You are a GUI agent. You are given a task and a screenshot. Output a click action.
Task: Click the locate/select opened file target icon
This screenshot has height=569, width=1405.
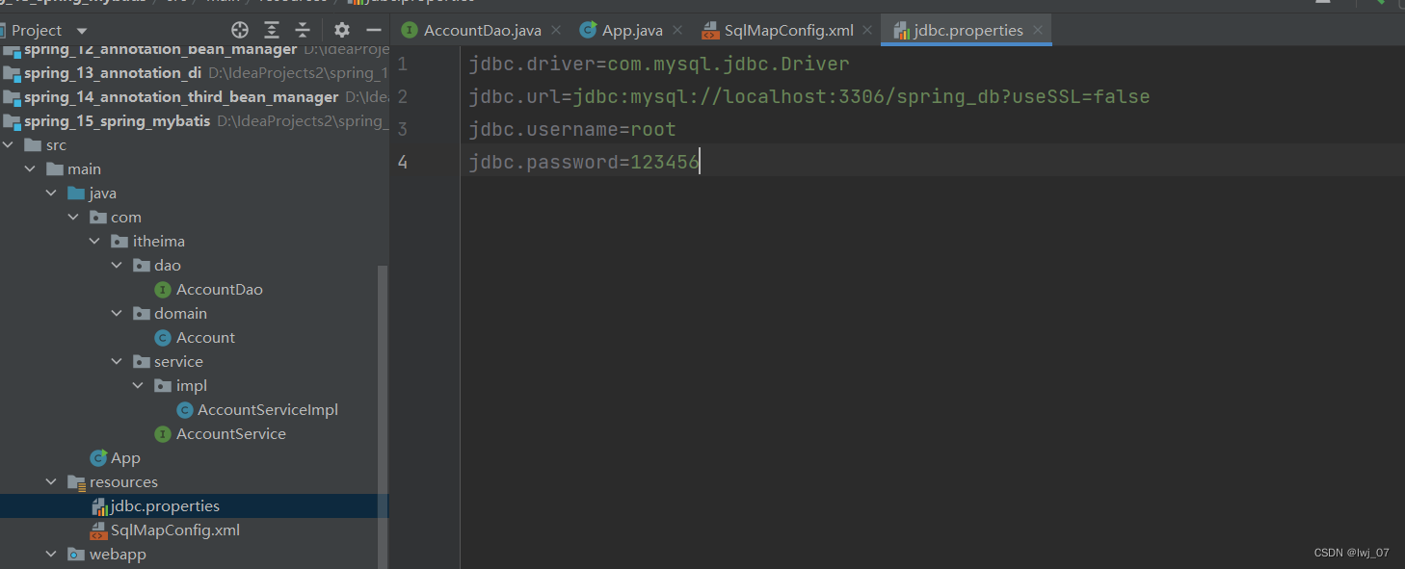[240, 30]
